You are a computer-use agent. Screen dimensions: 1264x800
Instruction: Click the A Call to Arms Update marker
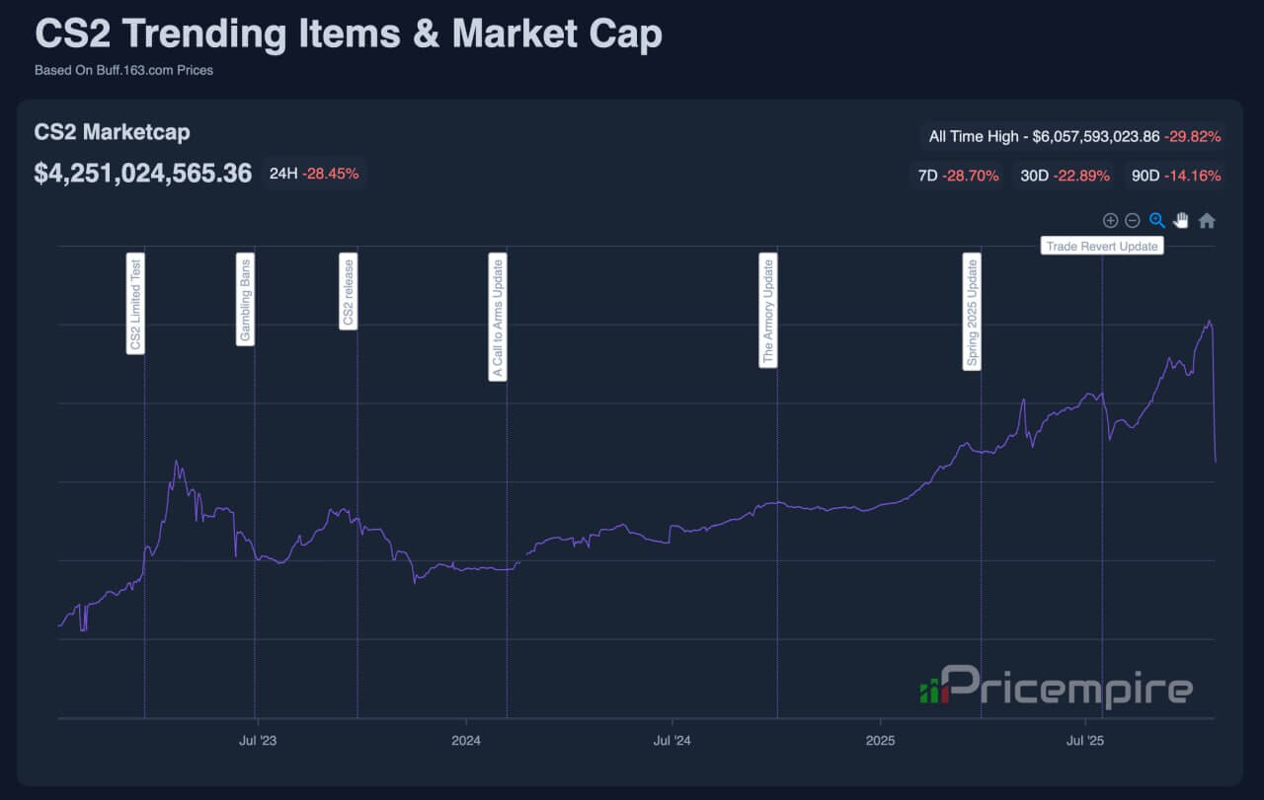(x=498, y=318)
